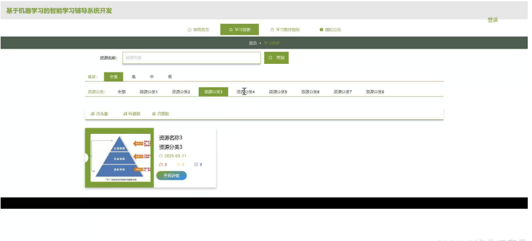Image resolution: width=532 pixels, height=241 pixels.
Task: Select the 学习资源 menu tab
Action: coord(239,30)
